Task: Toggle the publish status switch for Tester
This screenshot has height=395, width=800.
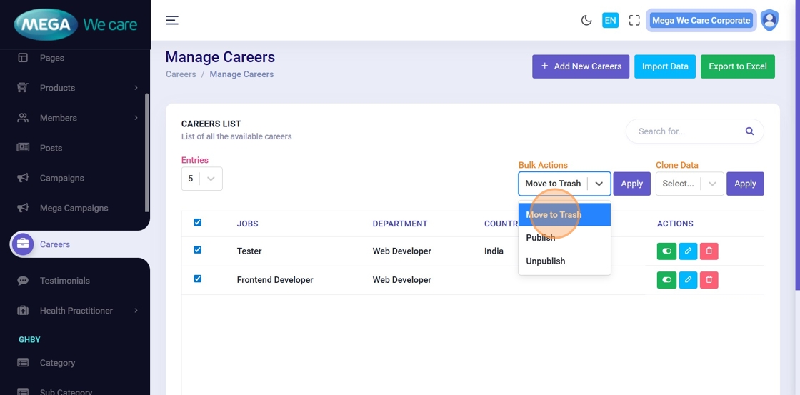Action: [x=666, y=251]
